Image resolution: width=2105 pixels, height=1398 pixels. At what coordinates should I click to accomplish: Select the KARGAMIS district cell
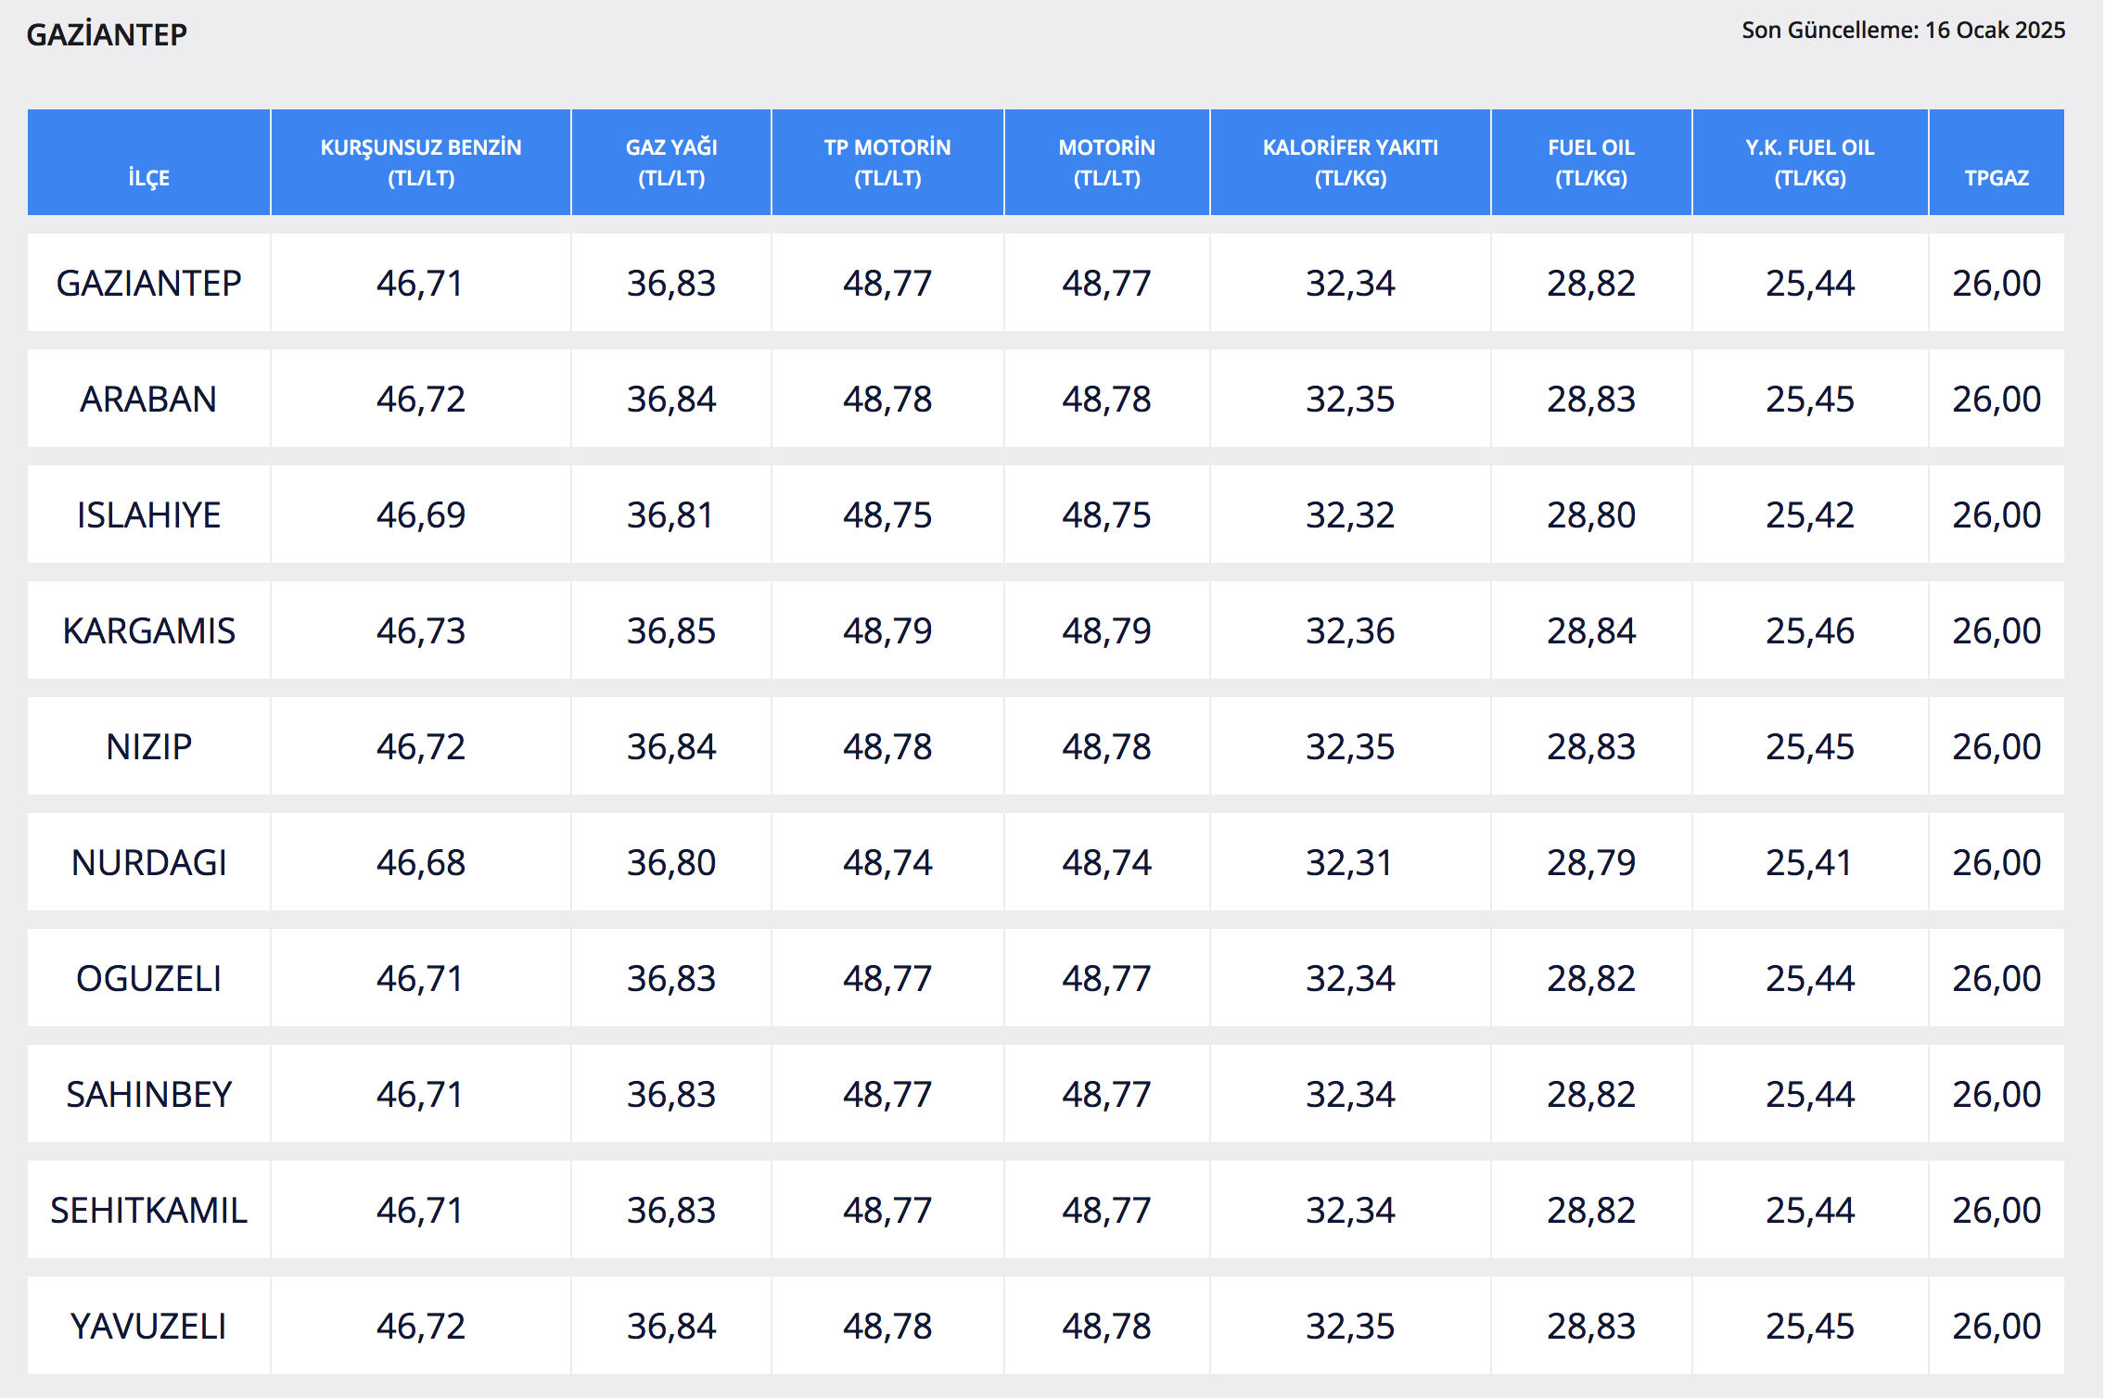coord(148,631)
